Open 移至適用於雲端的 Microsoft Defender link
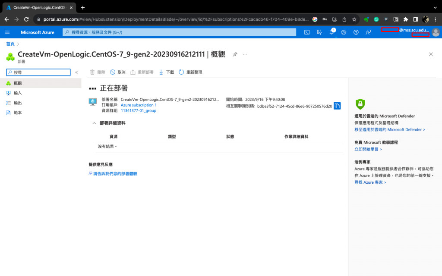442x276 pixels. pyautogui.click(x=390, y=129)
